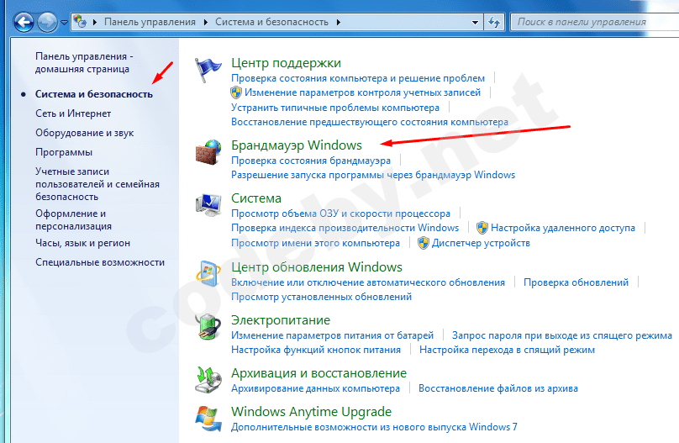Open Брандмауэр Windows heading
Viewport: 679px width, 443px height.
296,145
